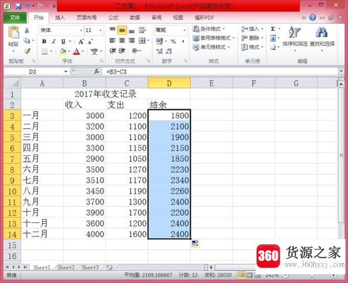The image size is (348, 283).
Task: Click the Auto Fill Options icon
Action: click(195, 244)
